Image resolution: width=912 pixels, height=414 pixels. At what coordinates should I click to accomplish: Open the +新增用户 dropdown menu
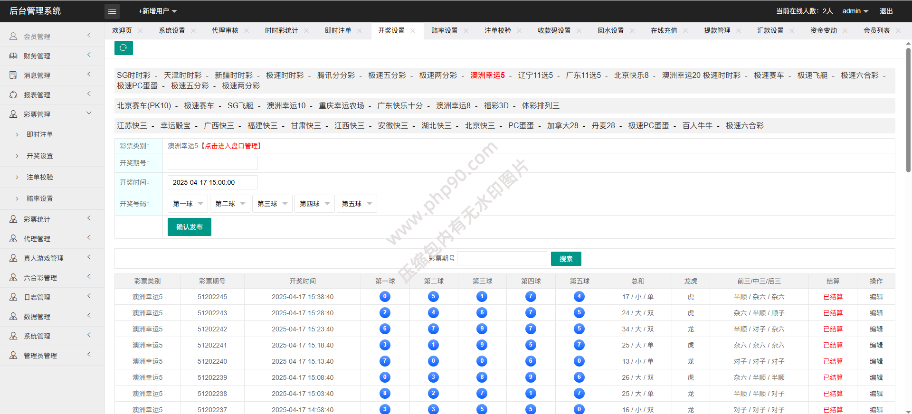pos(158,11)
